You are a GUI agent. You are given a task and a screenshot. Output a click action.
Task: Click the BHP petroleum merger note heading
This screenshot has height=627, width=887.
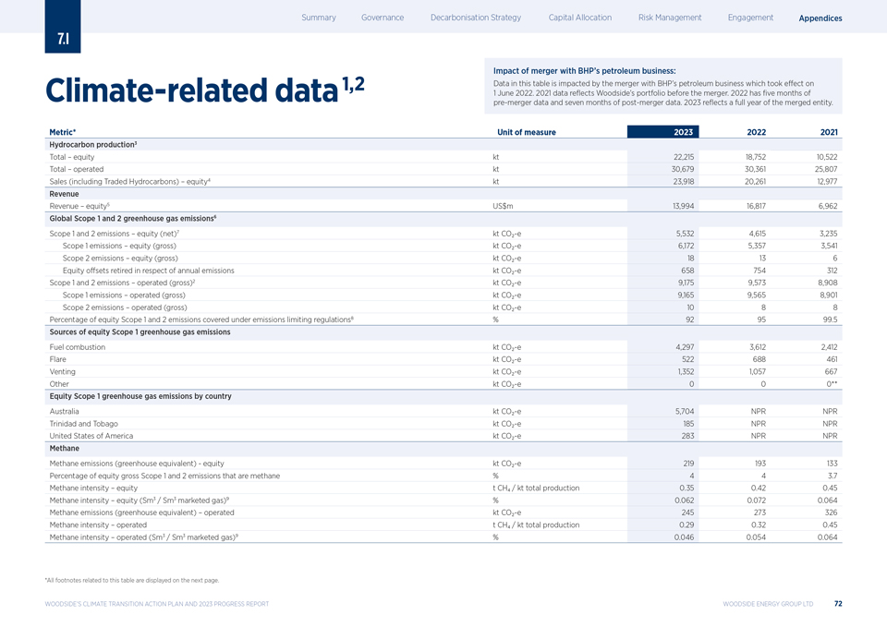tap(584, 71)
